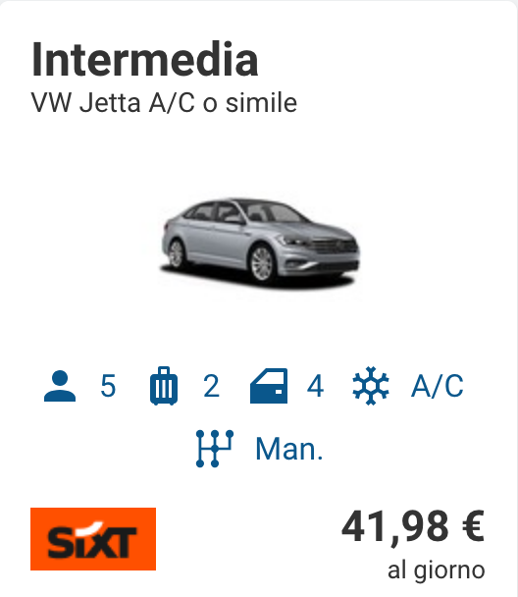The width and height of the screenshot is (518, 597).
Task: Select the 41,98 € daily price
Action: coord(413,527)
